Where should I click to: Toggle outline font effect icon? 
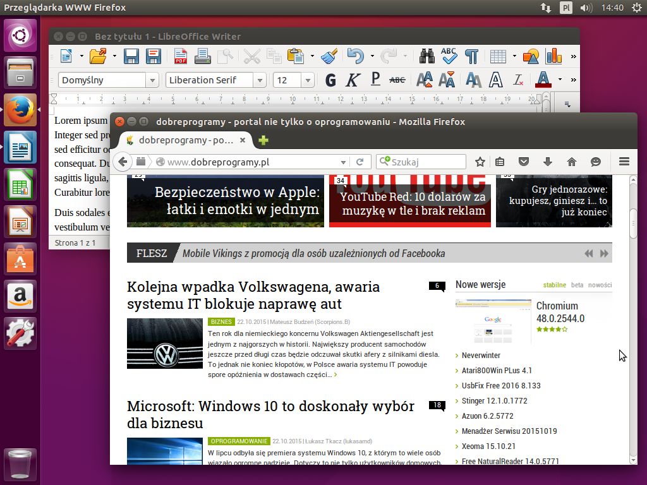pyautogui.click(x=495, y=80)
